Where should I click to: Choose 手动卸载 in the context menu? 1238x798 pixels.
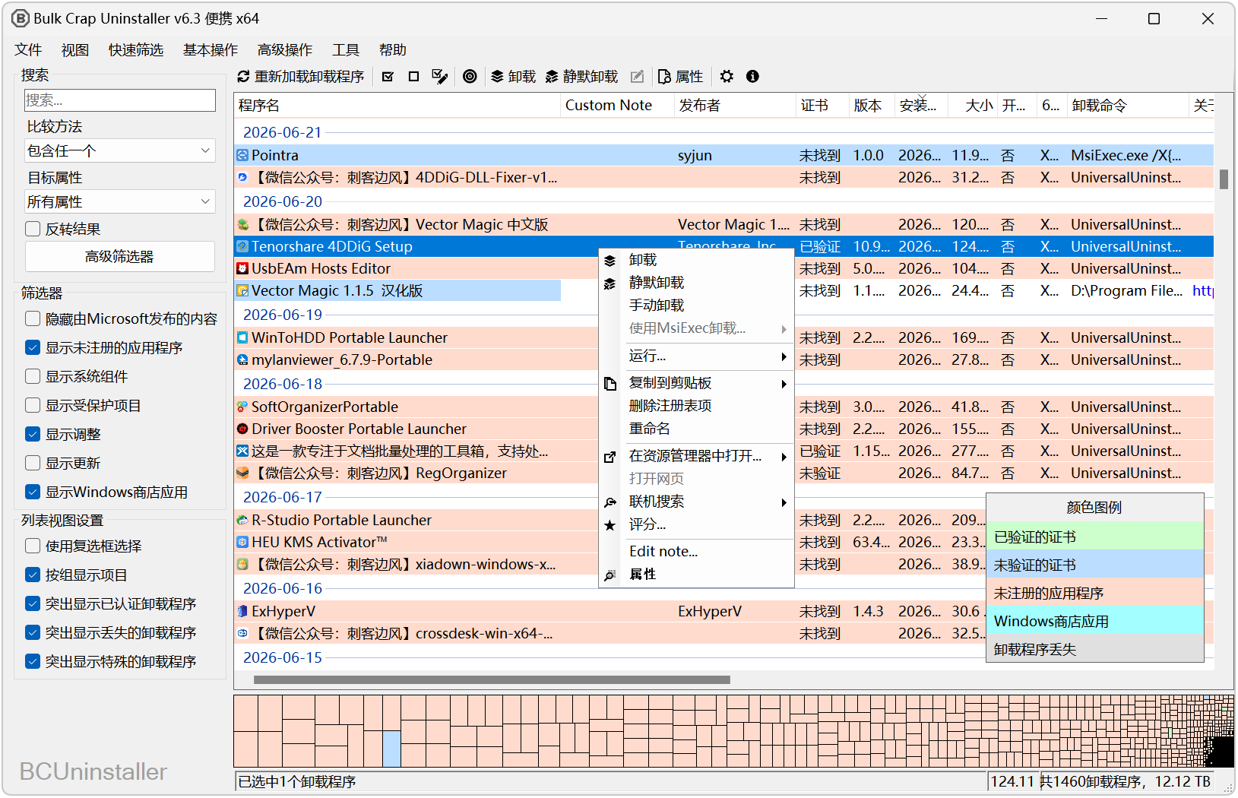pyautogui.click(x=696, y=306)
